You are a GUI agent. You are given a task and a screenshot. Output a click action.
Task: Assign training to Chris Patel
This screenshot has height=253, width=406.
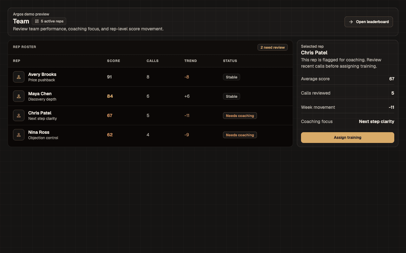click(347, 138)
